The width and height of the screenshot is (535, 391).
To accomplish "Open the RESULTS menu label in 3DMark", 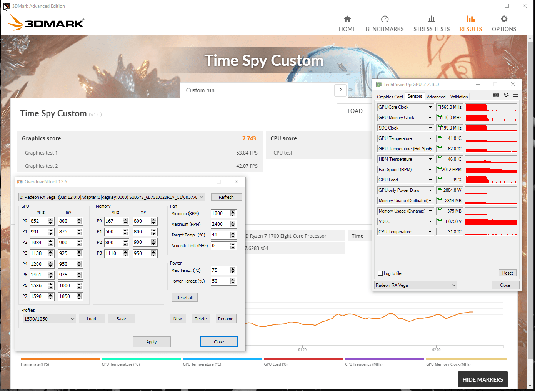I will pos(471,29).
